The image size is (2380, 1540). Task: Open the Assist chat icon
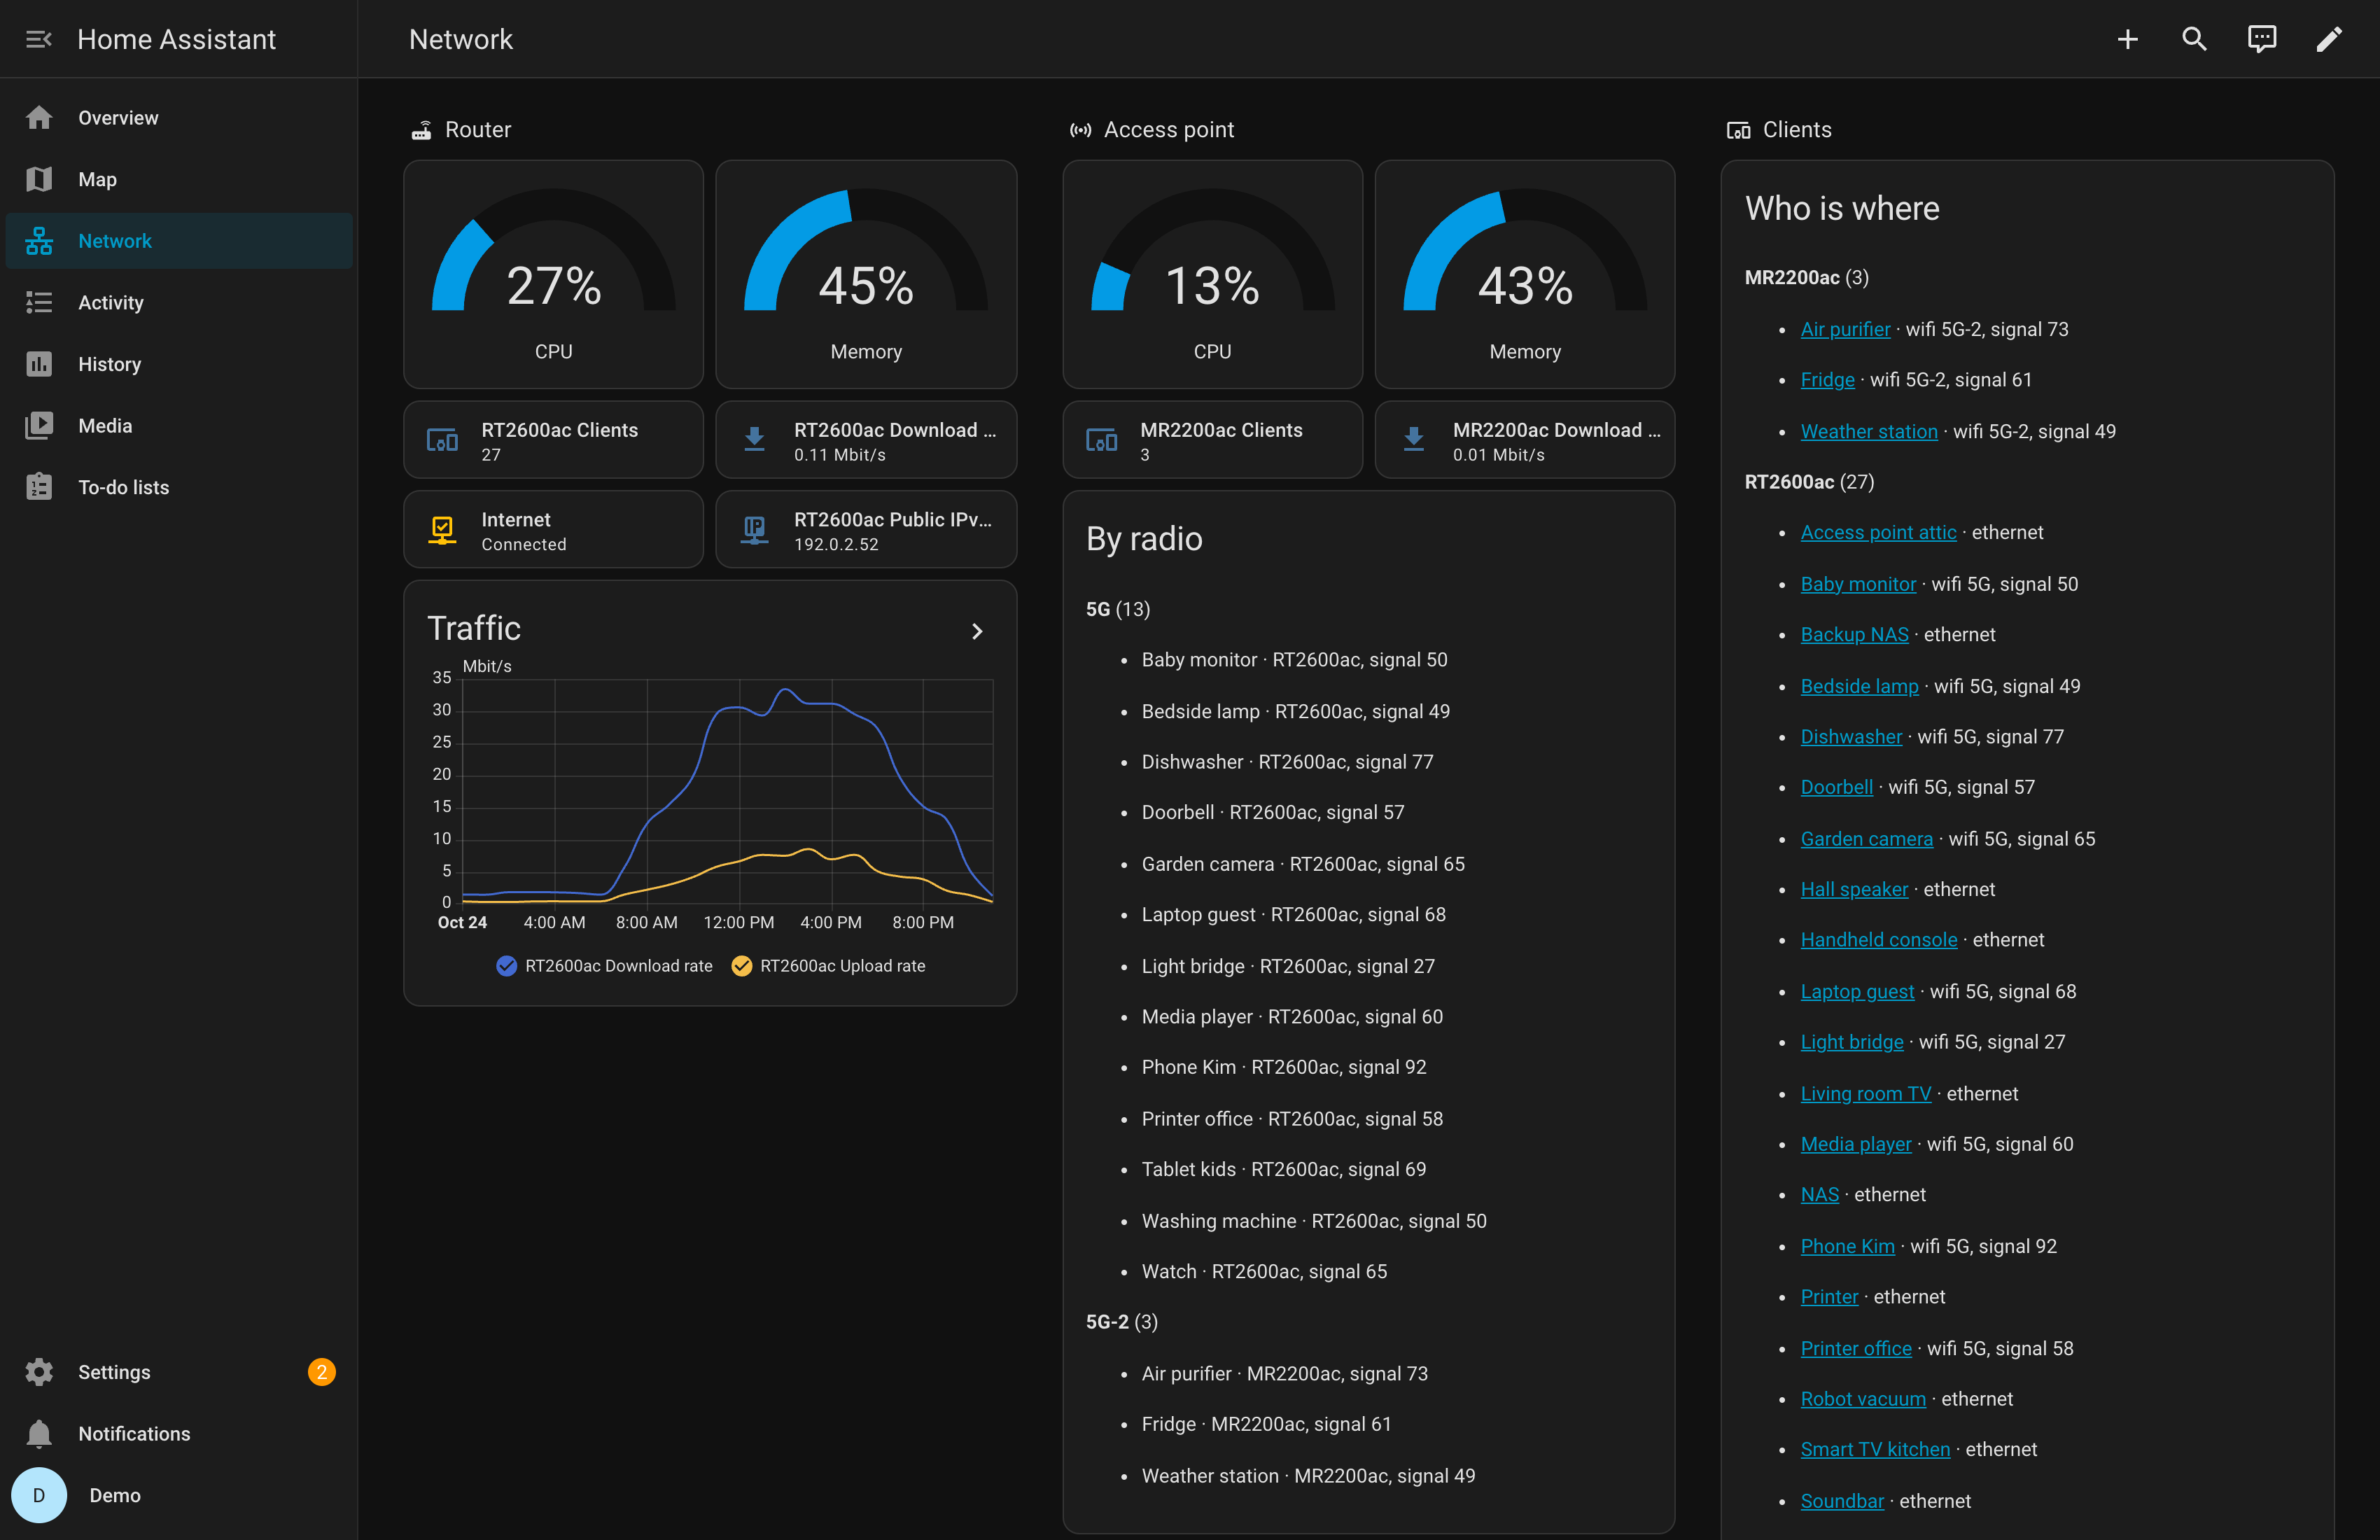coord(2261,39)
